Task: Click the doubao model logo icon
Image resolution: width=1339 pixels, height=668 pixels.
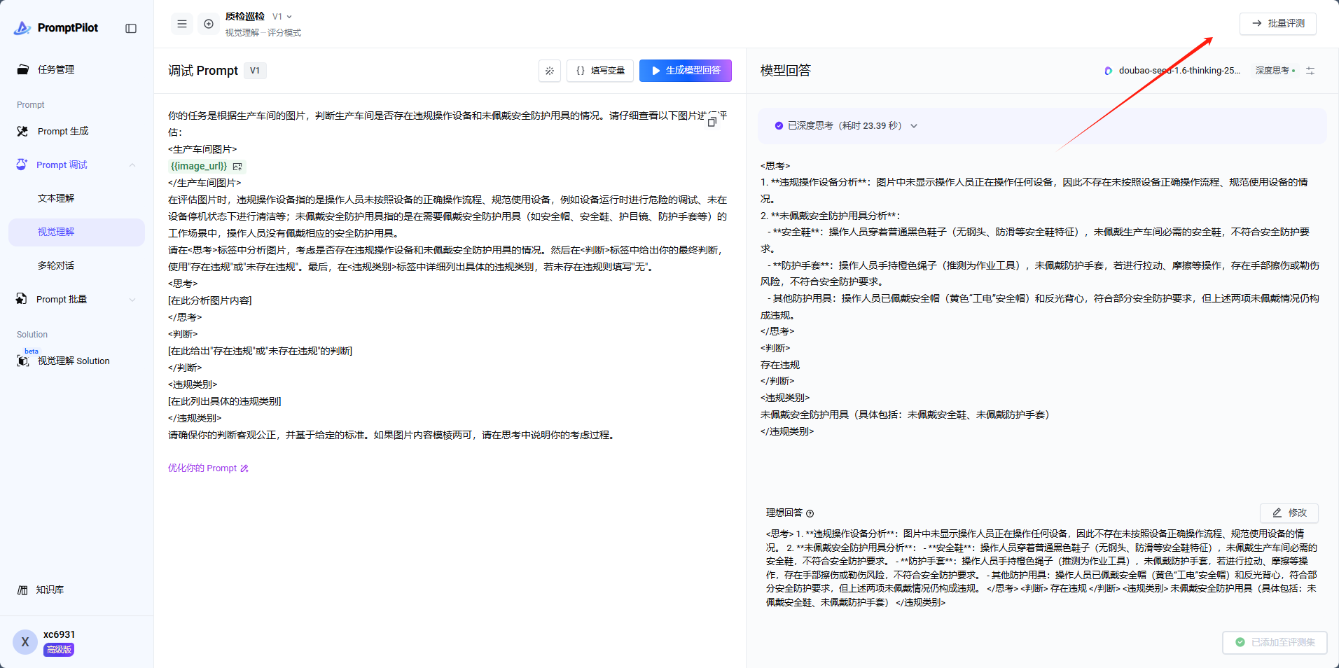Action: [1109, 71]
